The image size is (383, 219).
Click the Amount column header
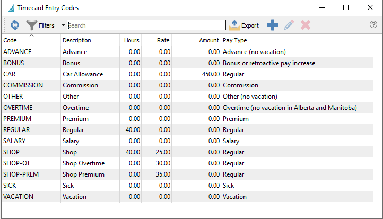point(209,40)
